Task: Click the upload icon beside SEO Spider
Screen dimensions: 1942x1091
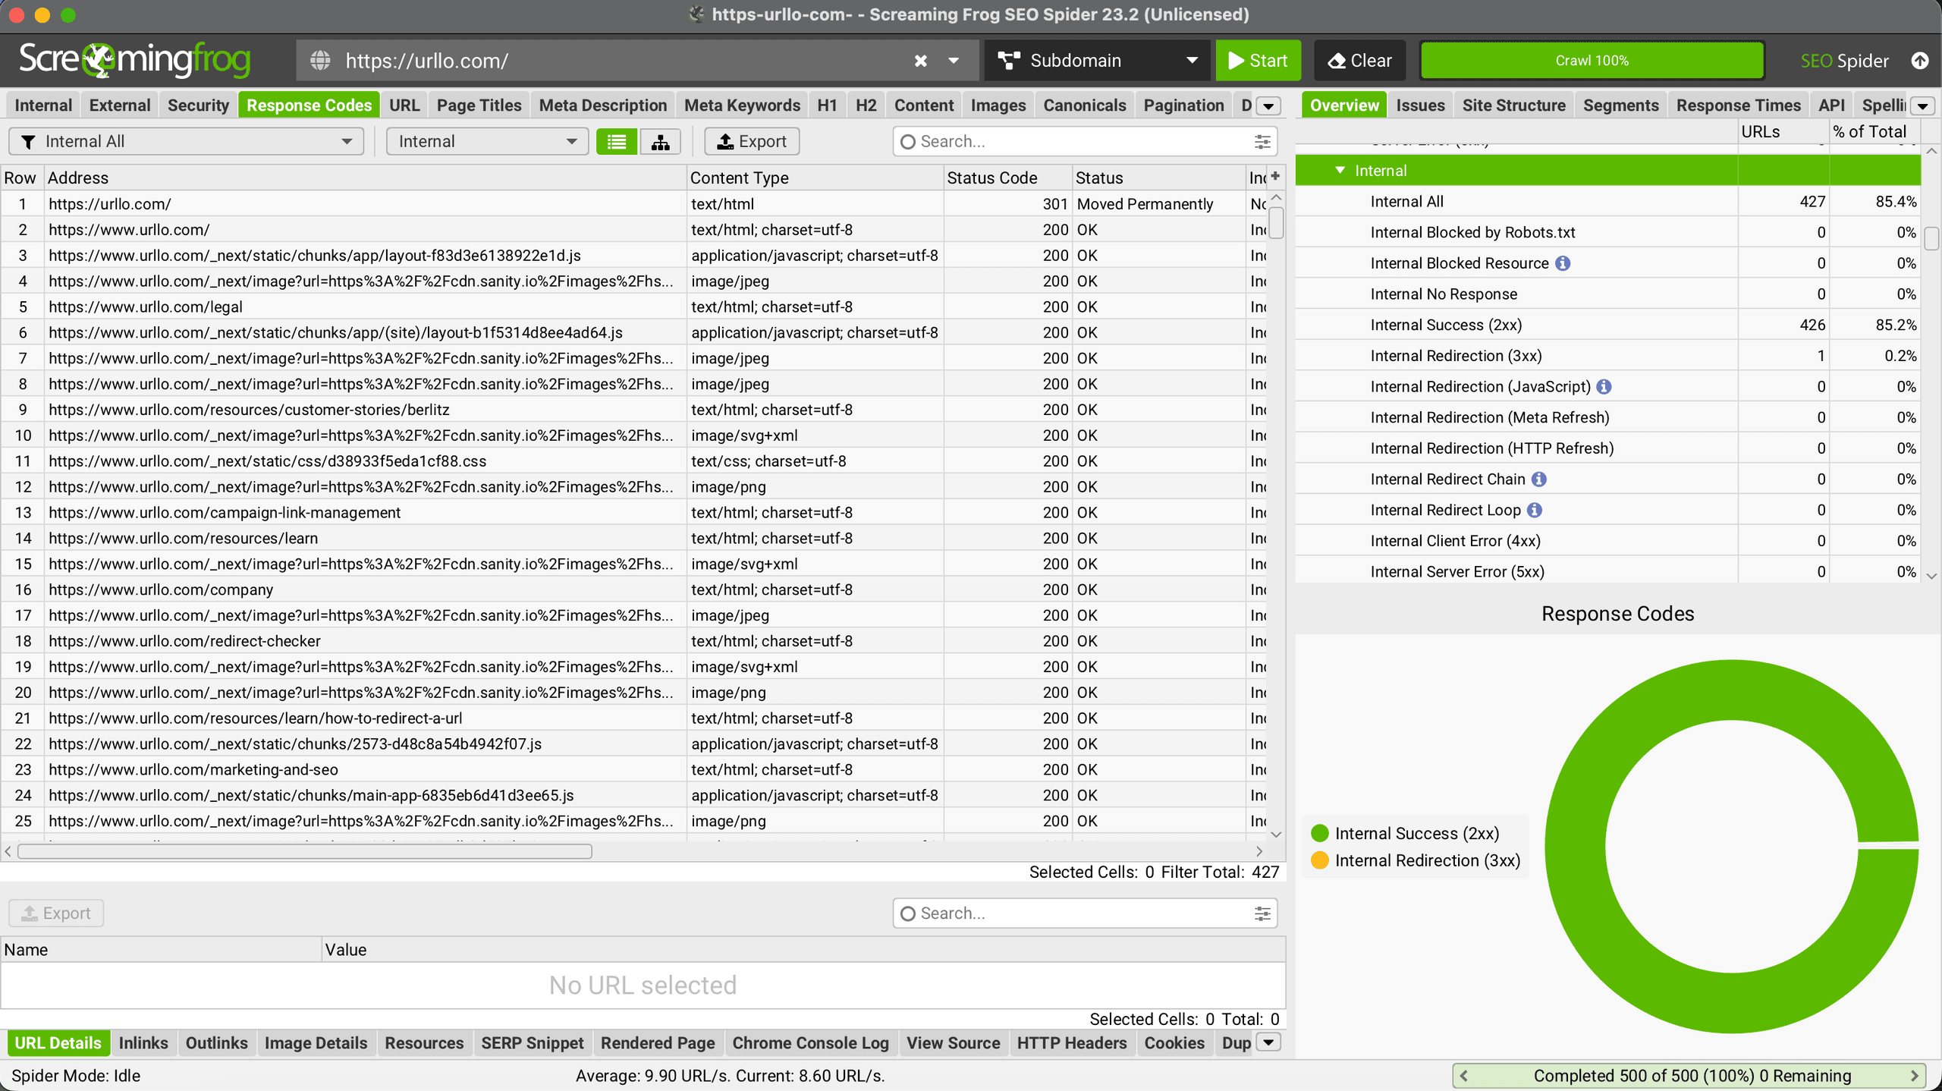Action: [x=1919, y=61]
